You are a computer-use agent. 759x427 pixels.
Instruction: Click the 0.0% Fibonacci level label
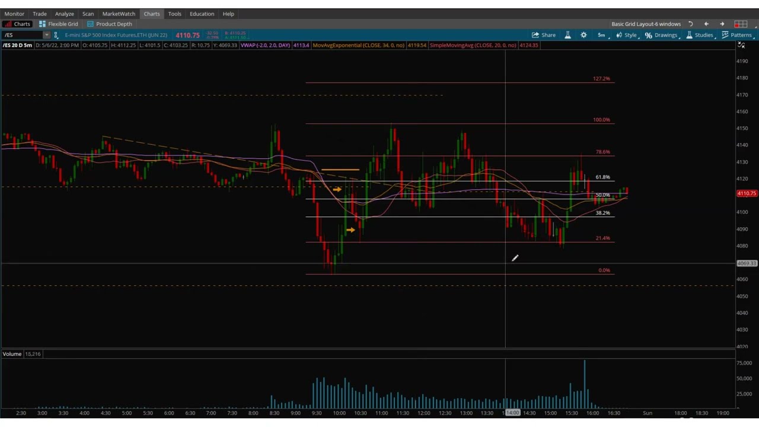pos(604,270)
